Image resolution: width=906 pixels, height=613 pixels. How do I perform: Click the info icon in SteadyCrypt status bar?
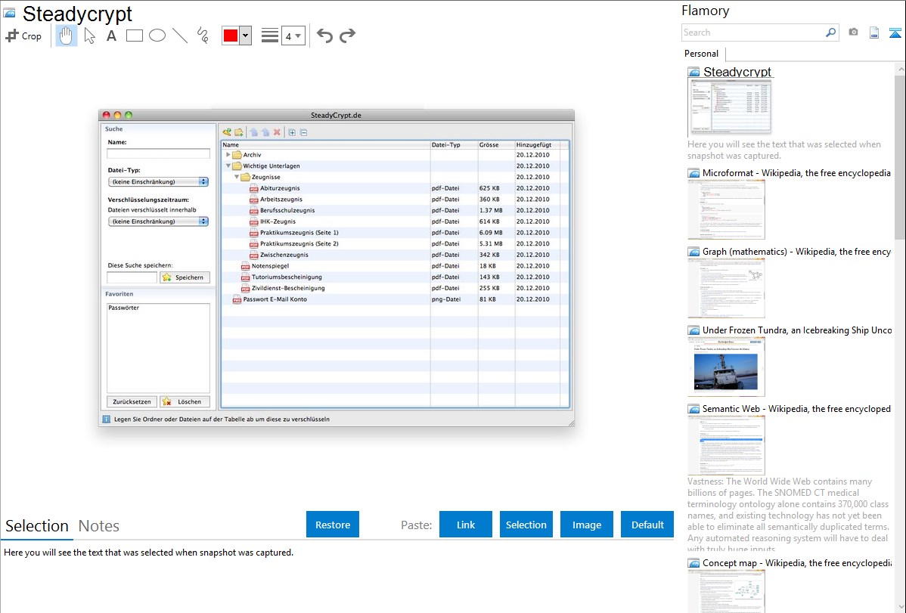[107, 420]
